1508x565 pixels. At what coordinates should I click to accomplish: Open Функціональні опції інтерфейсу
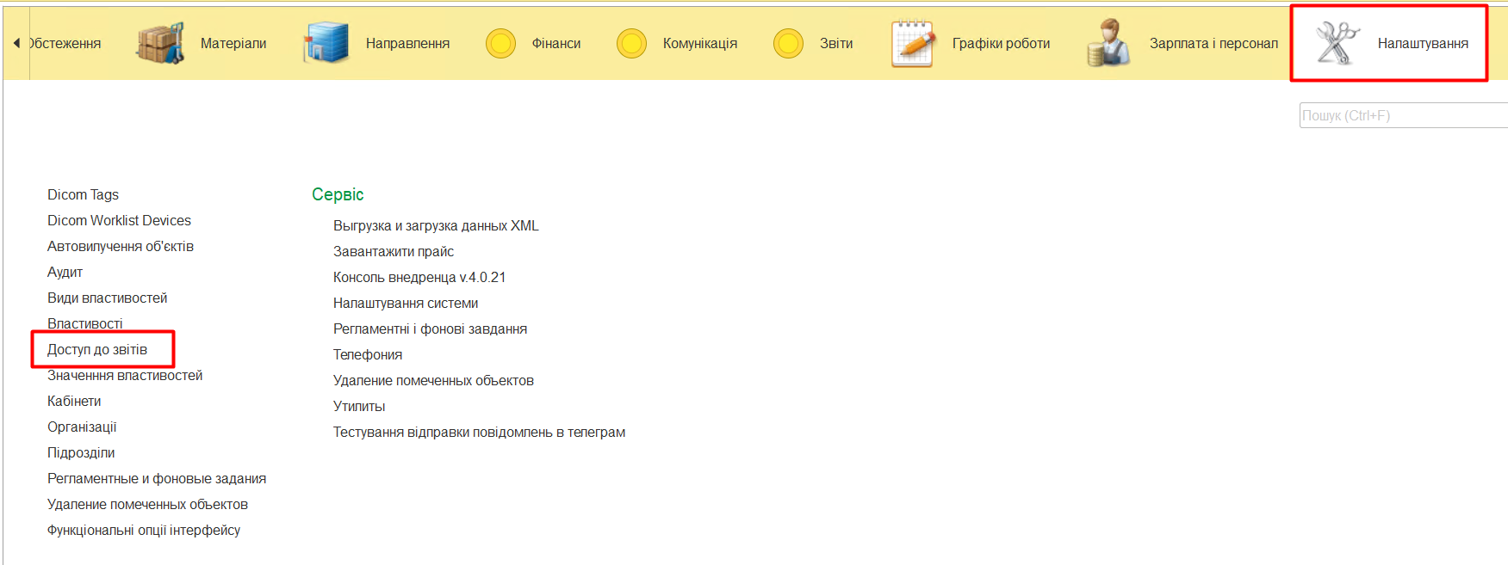coord(144,530)
